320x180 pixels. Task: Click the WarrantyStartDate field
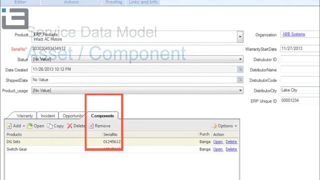300,48
